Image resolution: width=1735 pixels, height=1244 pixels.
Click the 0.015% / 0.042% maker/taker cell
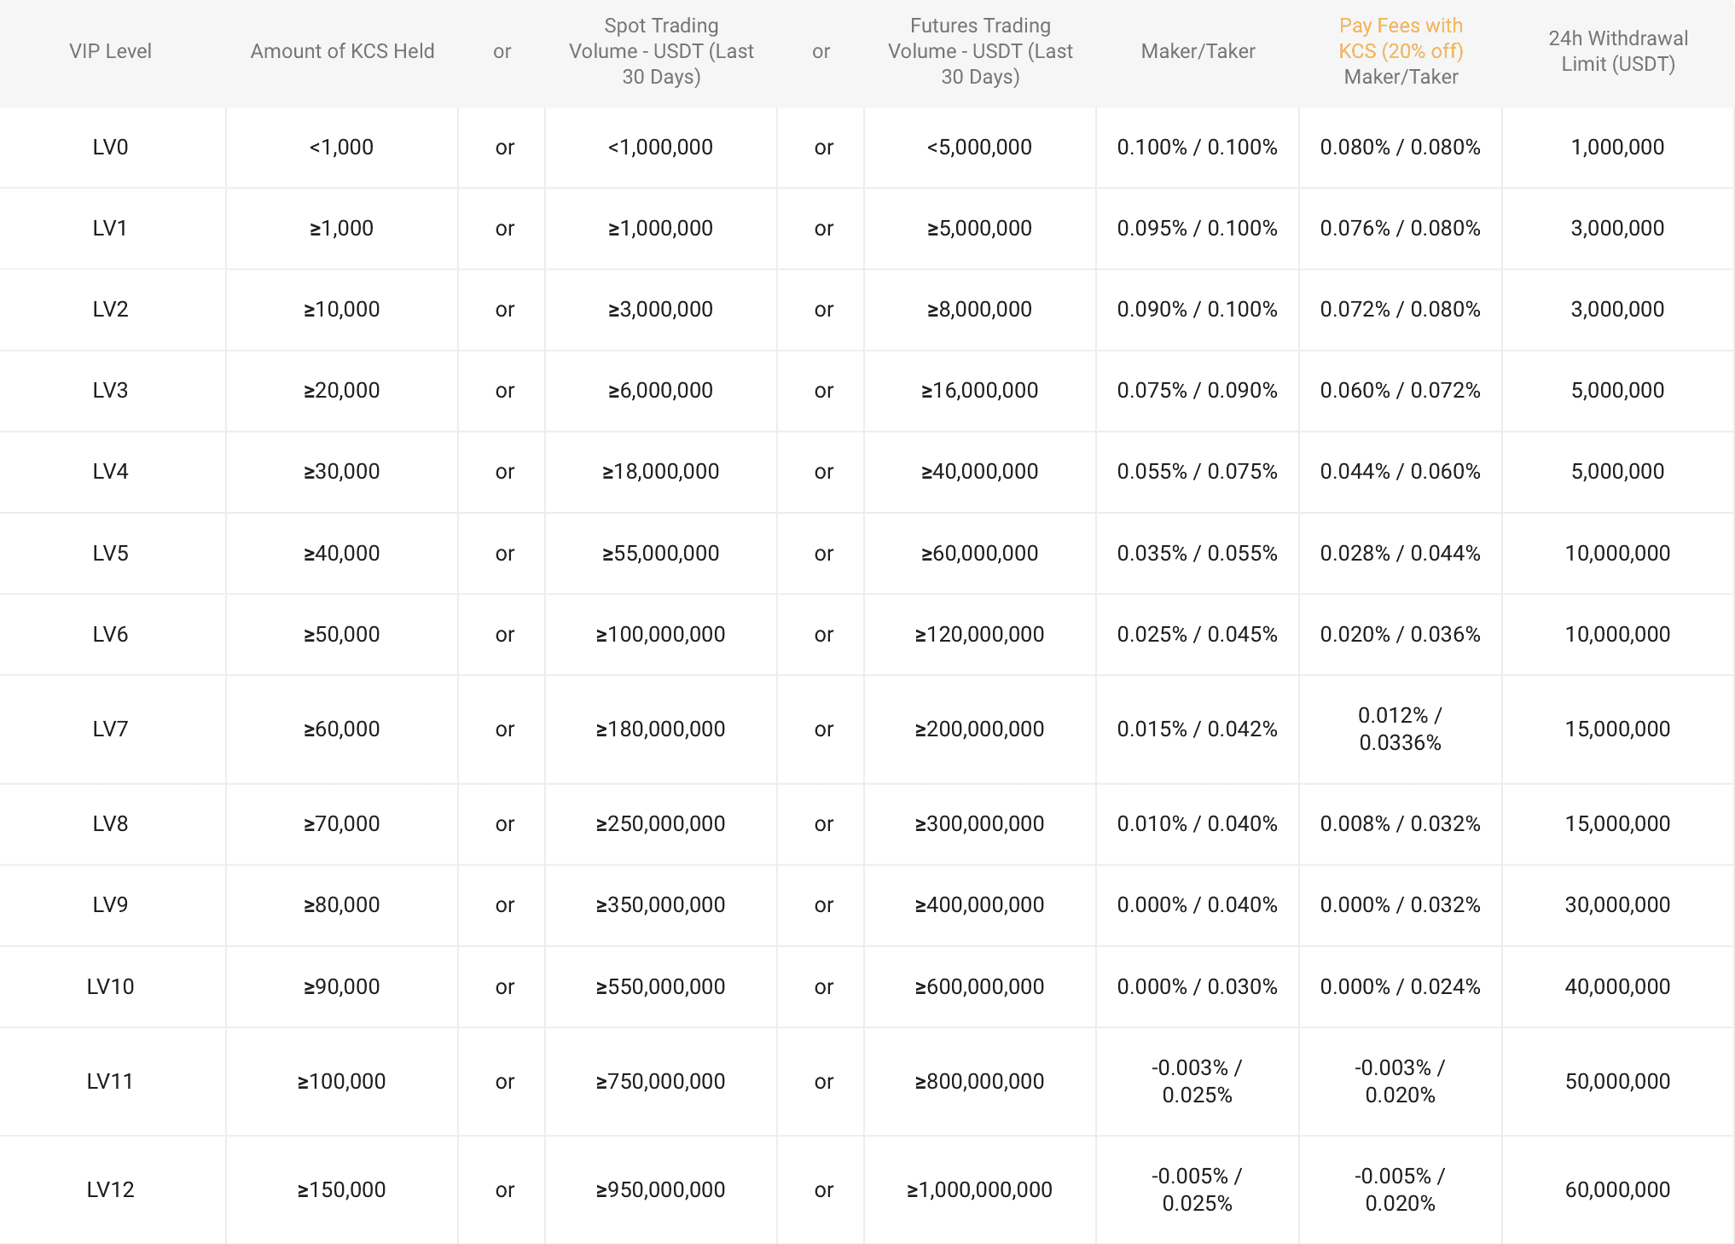click(1197, 729)
